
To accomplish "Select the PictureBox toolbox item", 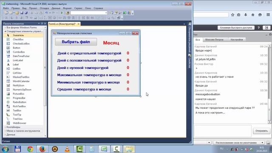I will click(x=19, y=93).
